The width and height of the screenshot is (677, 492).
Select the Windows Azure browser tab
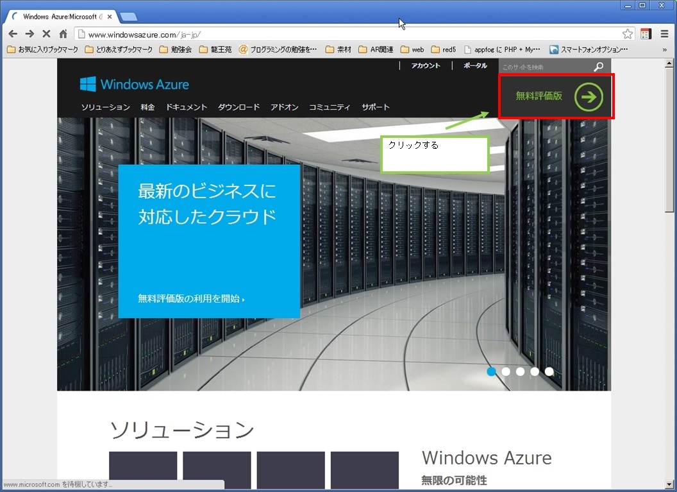click(63, 17)
